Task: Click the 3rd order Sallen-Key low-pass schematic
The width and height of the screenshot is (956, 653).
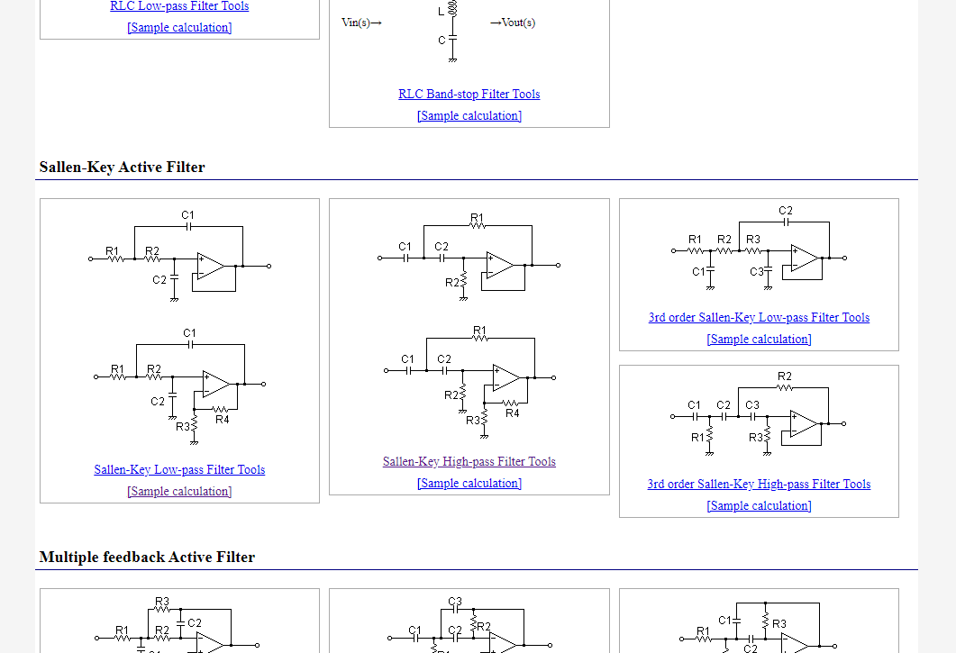Action: (759, 248)
